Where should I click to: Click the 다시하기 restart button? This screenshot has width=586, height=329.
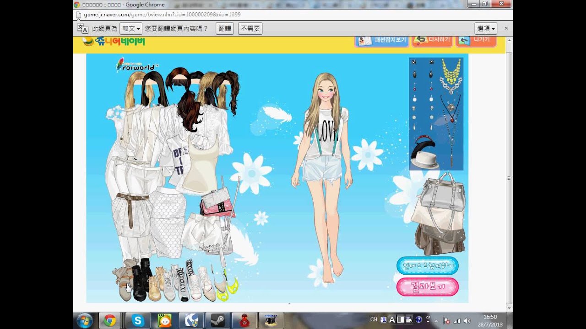[x=432, y=40]
